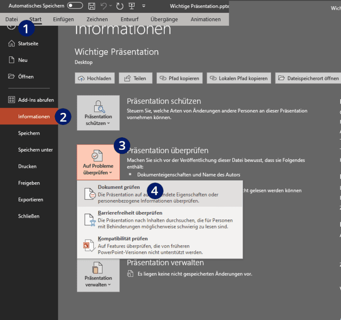The image size is (341, 320).
Task: Open the Auf Probleme überprüfen dropdown
Action: coord(98,162)
